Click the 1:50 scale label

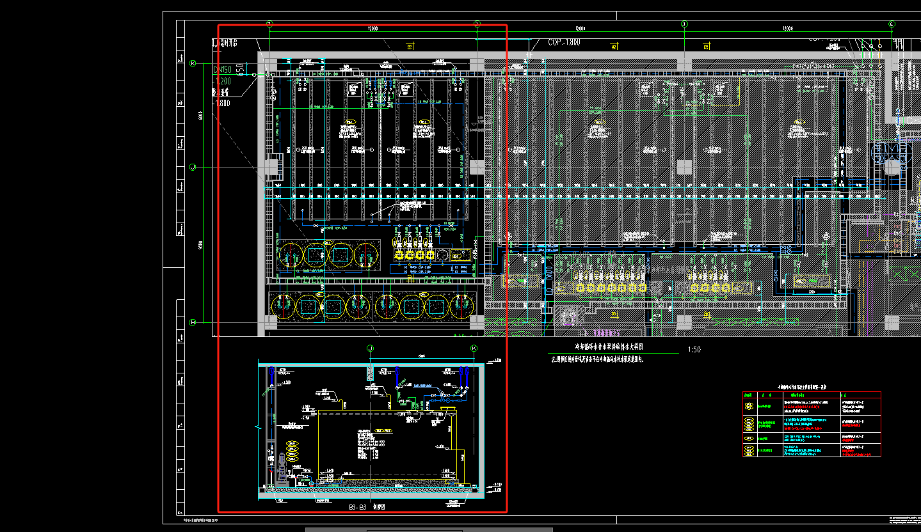694,350
